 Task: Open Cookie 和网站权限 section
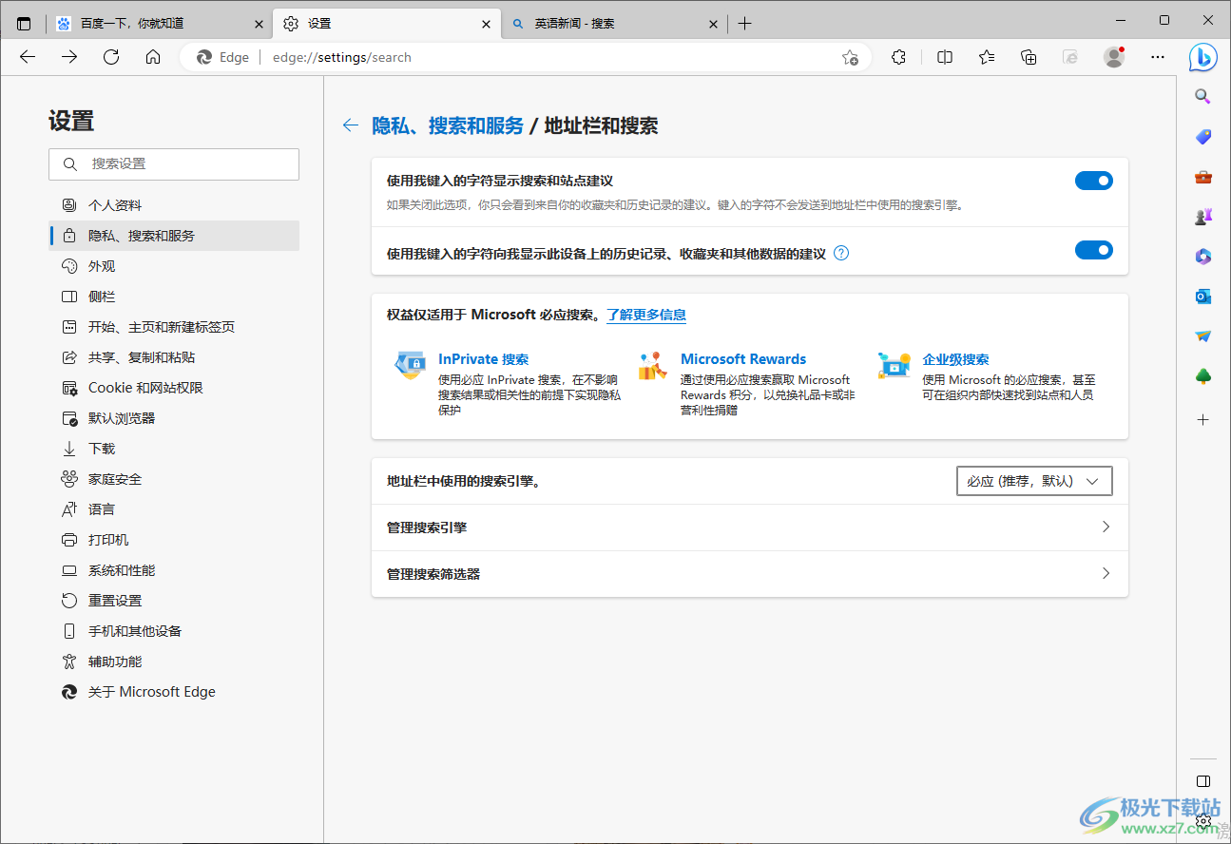(174, 388)
